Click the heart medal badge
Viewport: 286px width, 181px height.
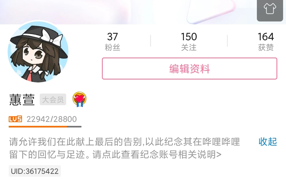point(79,99)
